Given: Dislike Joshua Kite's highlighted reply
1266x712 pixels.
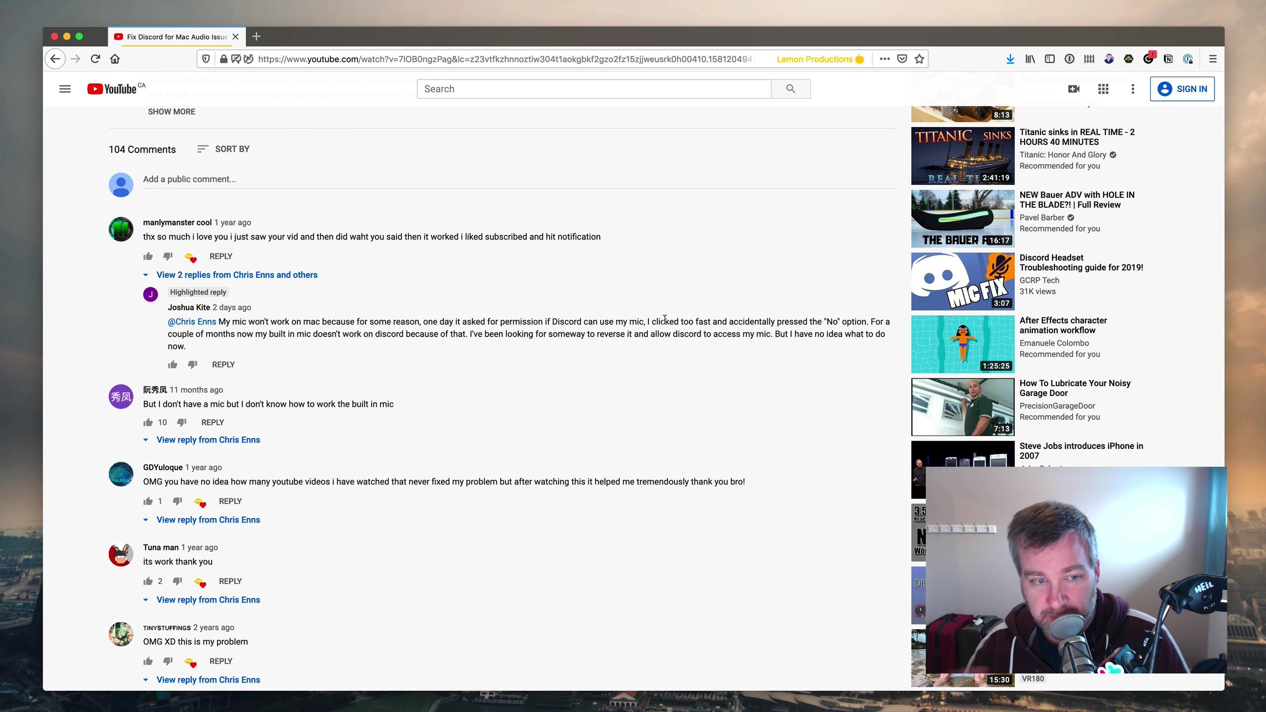Looking at the screenshot, I should (193, 364).
